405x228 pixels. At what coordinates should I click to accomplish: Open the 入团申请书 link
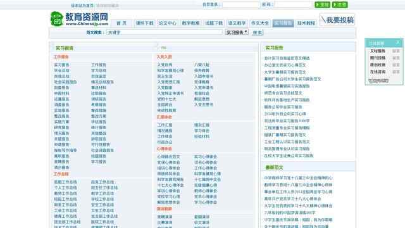[x=204, y=76]
